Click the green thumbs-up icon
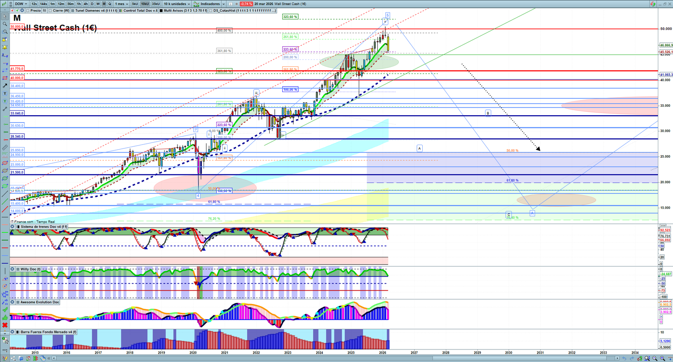 (x=5, y=317)
